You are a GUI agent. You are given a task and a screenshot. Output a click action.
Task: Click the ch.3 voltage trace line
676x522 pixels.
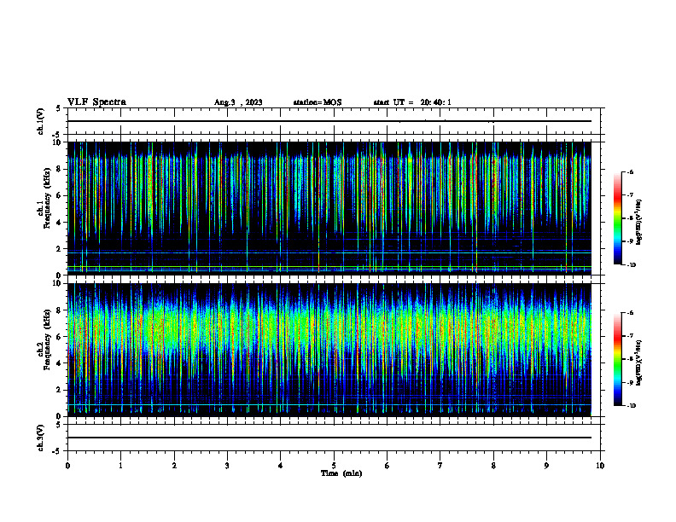tap(329, 438)
